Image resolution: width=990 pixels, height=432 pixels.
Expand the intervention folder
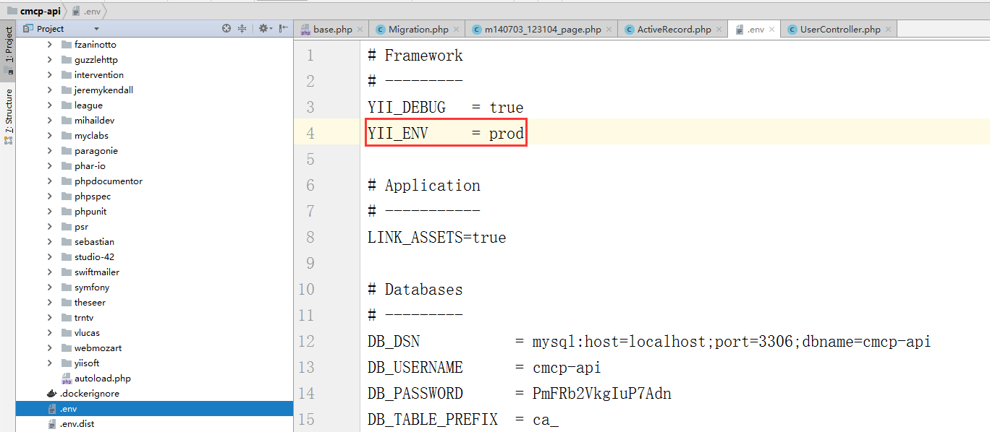click(x=50, y=74)
